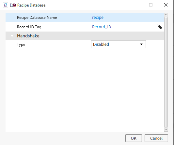Select the Type property label
Viewport: 174px width, 145px height.
coord(21,45)
